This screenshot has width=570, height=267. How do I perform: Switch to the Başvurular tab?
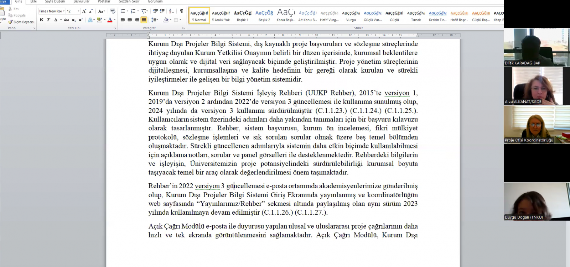[x=82, y=2]
